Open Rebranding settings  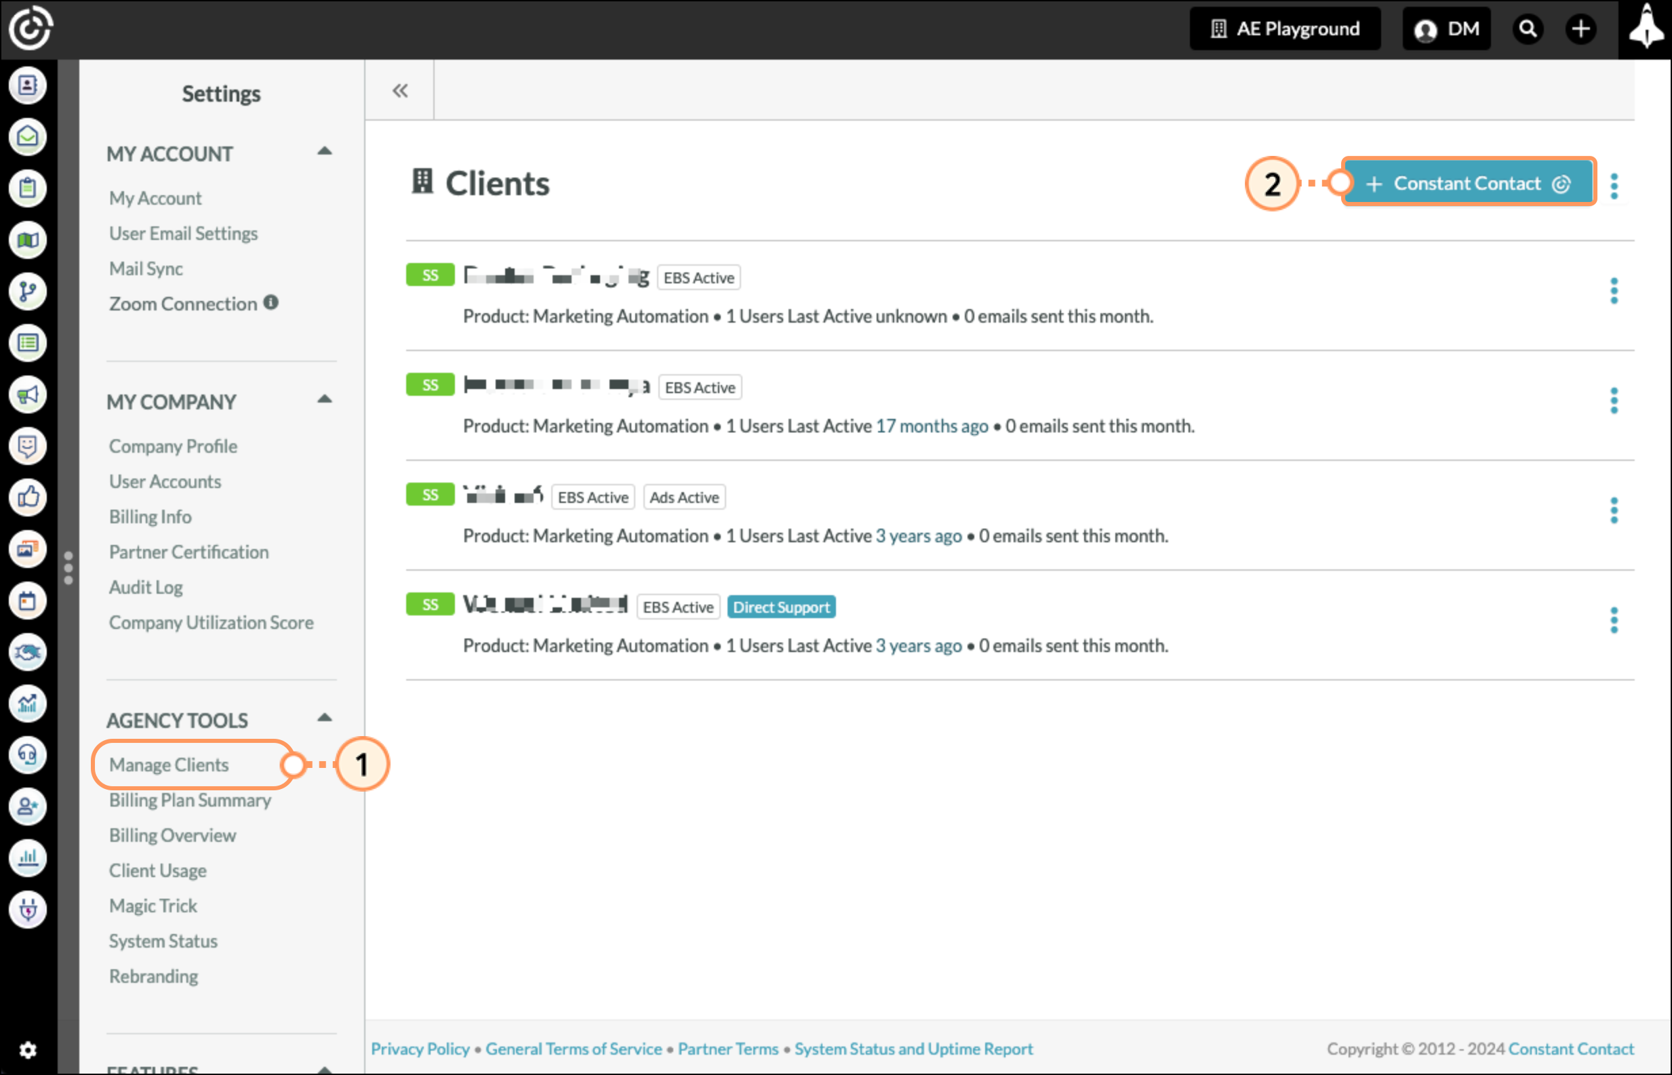coord(154,977)
